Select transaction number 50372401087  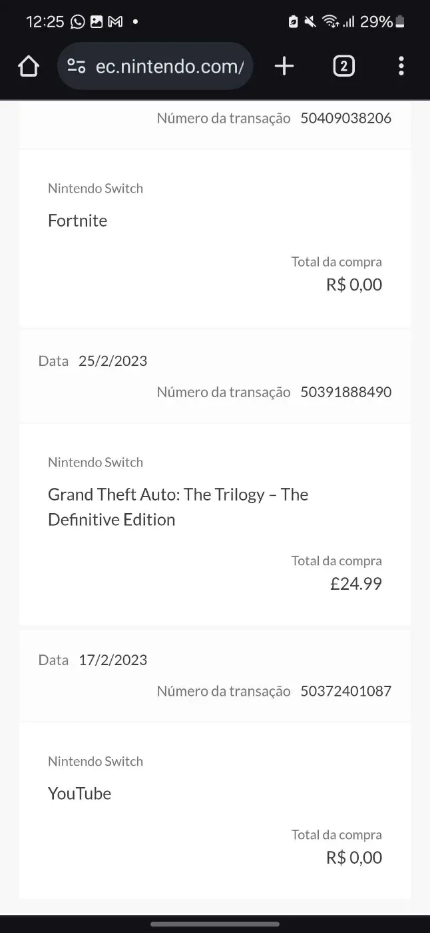tap(345, 691)
